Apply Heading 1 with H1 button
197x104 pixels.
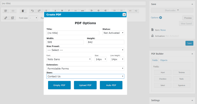tap(130, 11)
